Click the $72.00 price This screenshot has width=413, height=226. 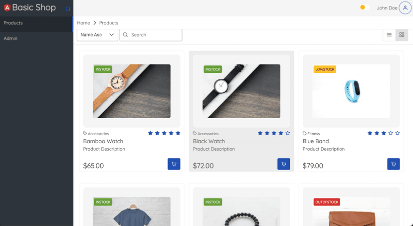[204, 166]
